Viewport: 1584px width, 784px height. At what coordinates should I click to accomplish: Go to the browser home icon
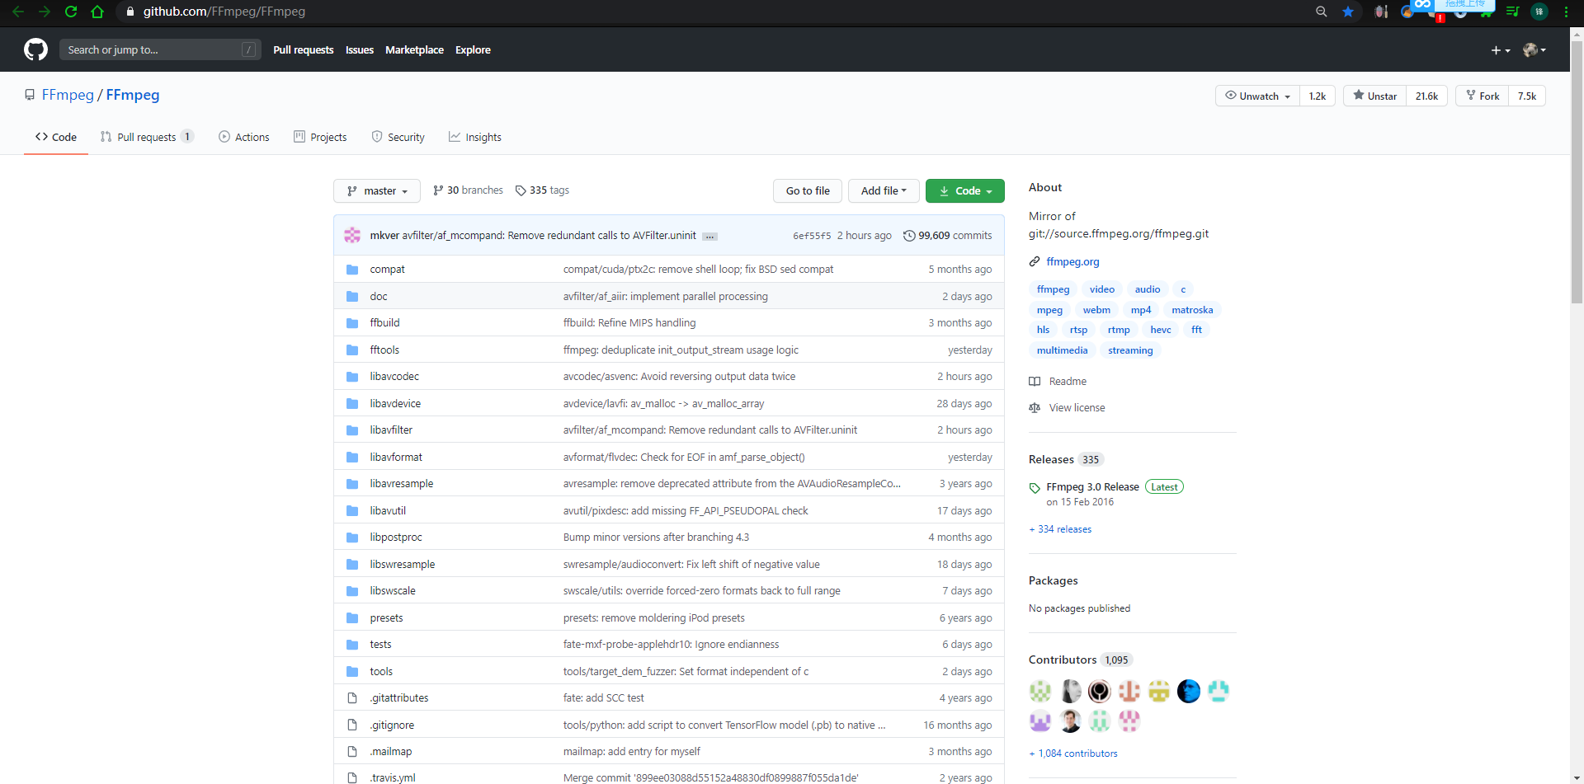tap(97, 12)
